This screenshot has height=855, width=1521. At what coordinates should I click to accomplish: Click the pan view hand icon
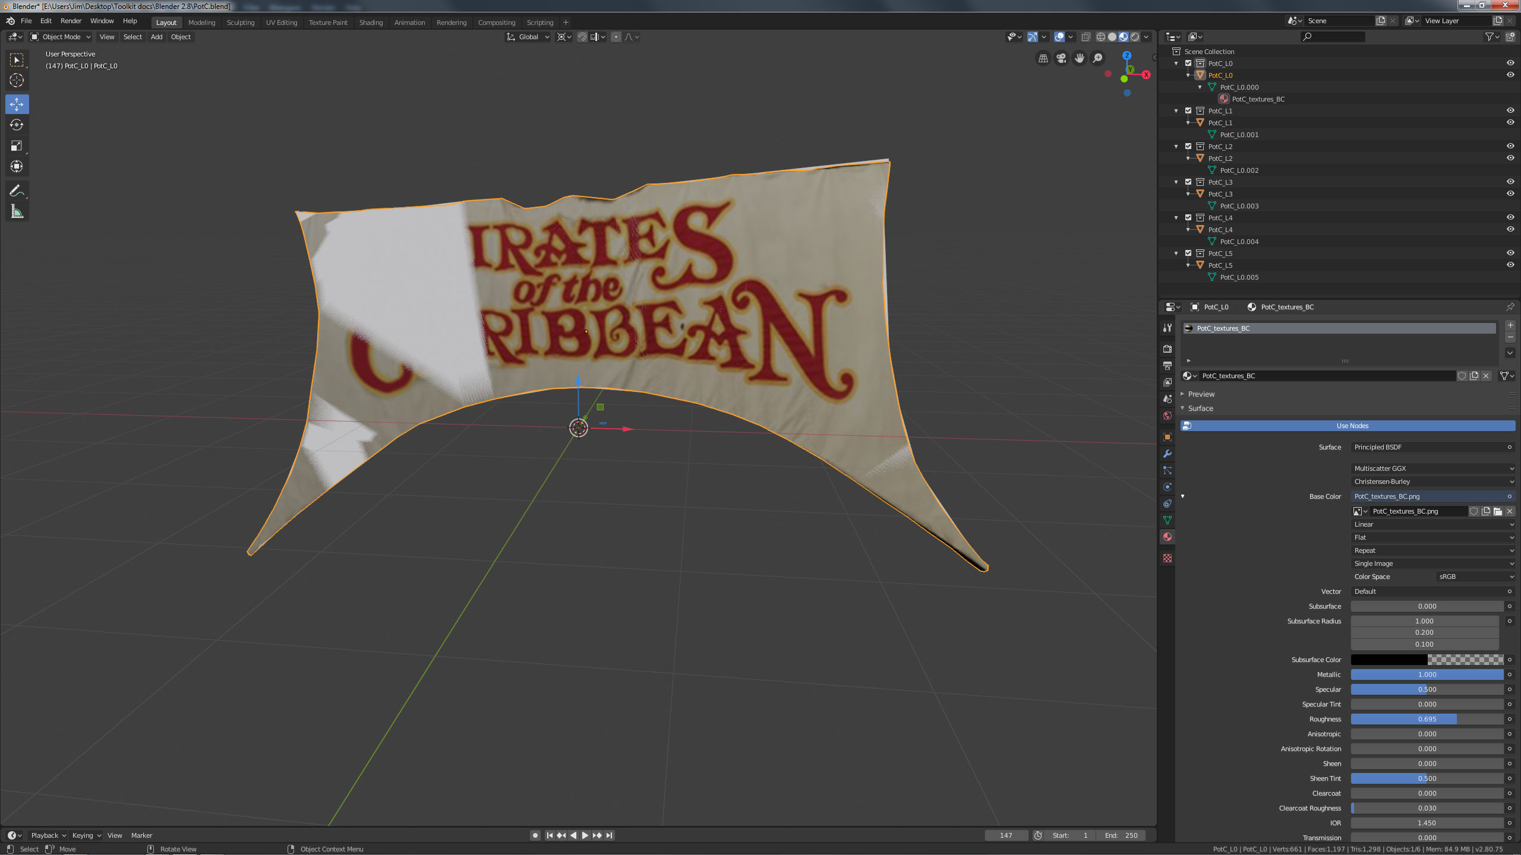1080,58
